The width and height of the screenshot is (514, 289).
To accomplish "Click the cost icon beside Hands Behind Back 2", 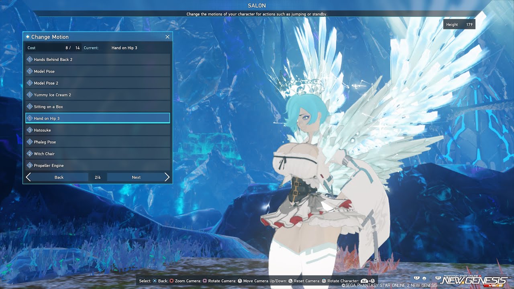I will click(29, 59).
